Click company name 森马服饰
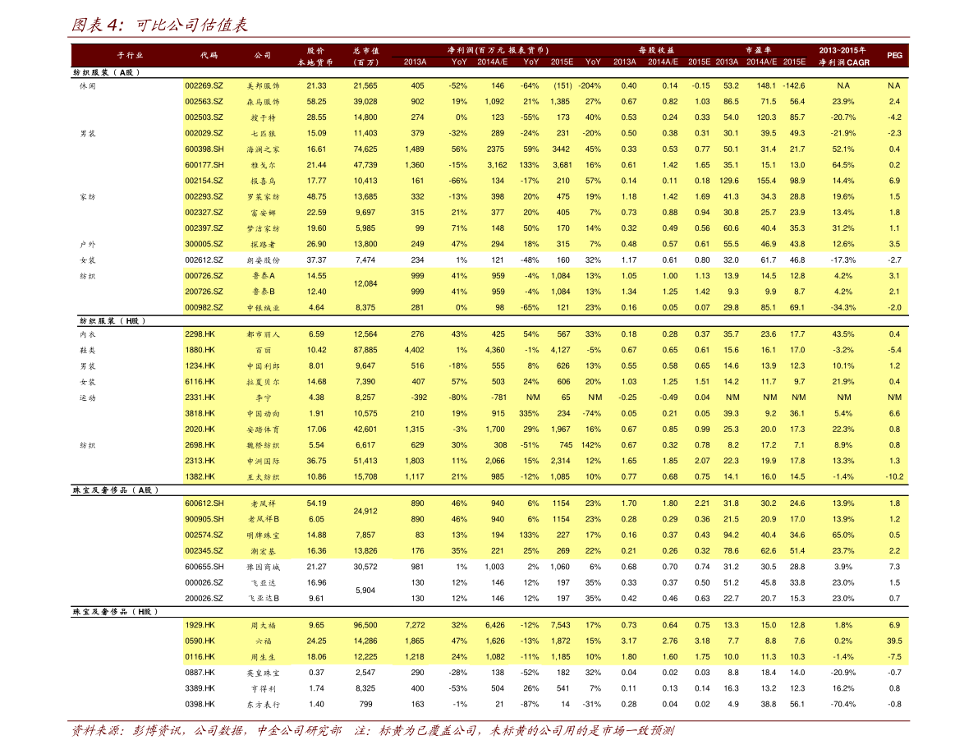978x754 pixels. [x=263, y=102]
